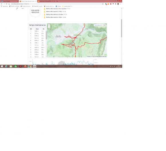166x151 pixels.
Task: Go back in browser history
Action: click(x=2, y=4)
